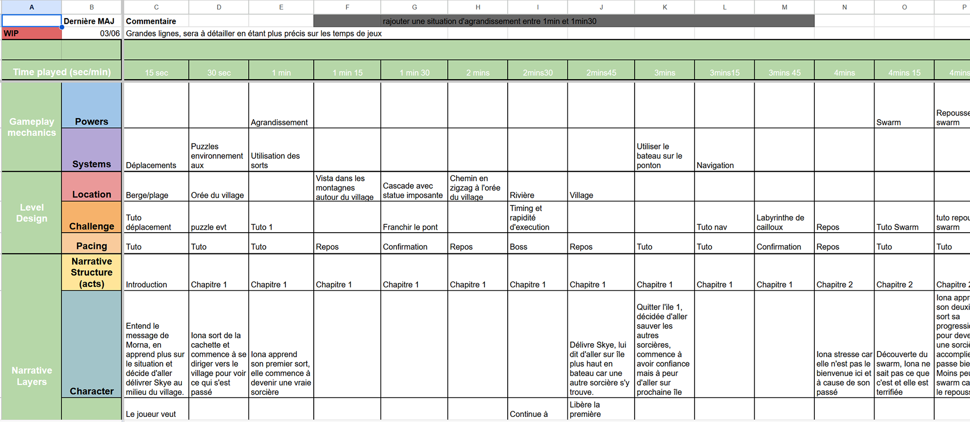Click the 'Iona apprend son premier sort' cell

281,344
